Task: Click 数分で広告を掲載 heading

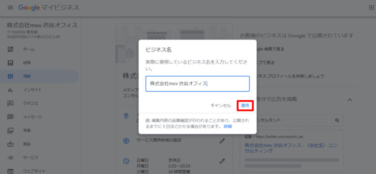Action: coord(276,99)
